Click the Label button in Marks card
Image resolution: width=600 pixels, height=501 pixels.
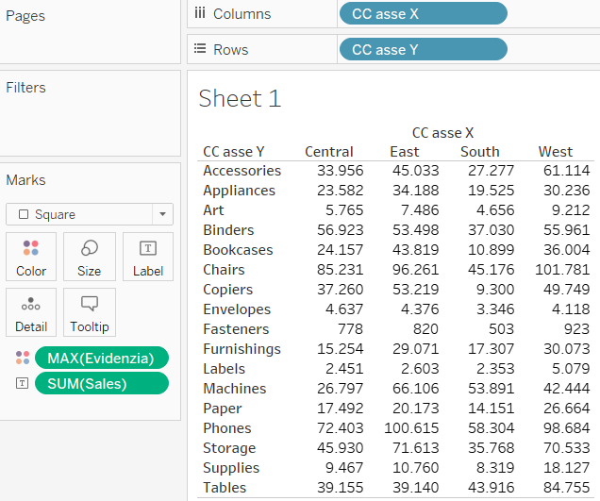coord(147,256)
